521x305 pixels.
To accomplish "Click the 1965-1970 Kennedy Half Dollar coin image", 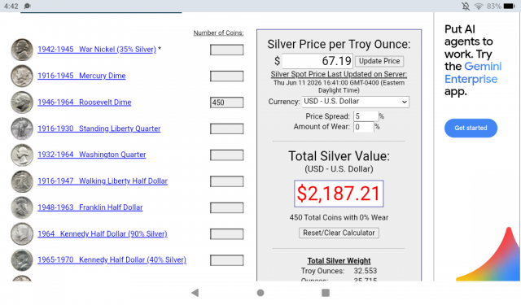I will [x=22, y=260].
